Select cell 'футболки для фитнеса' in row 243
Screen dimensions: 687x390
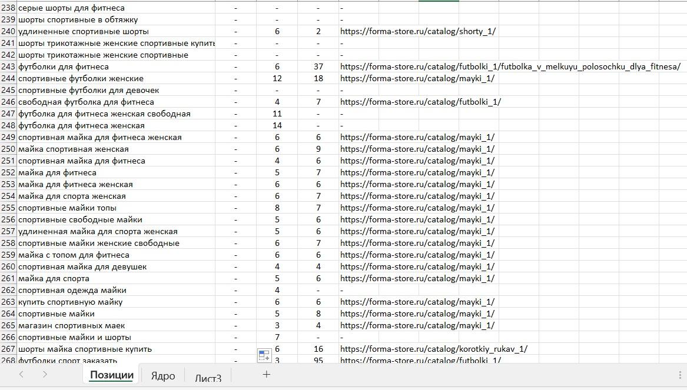click(x=116, y=66)
